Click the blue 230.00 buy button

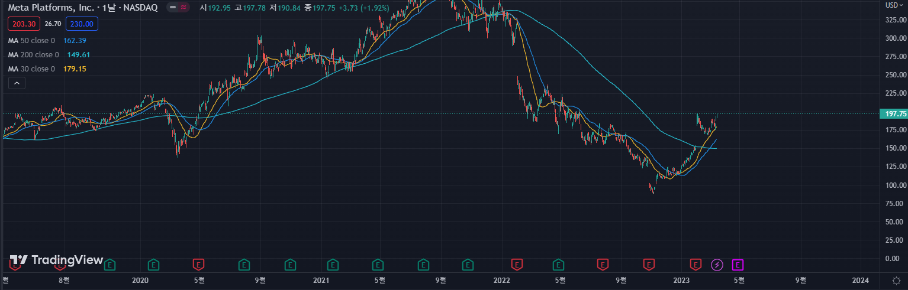click(x=82, y=24)
